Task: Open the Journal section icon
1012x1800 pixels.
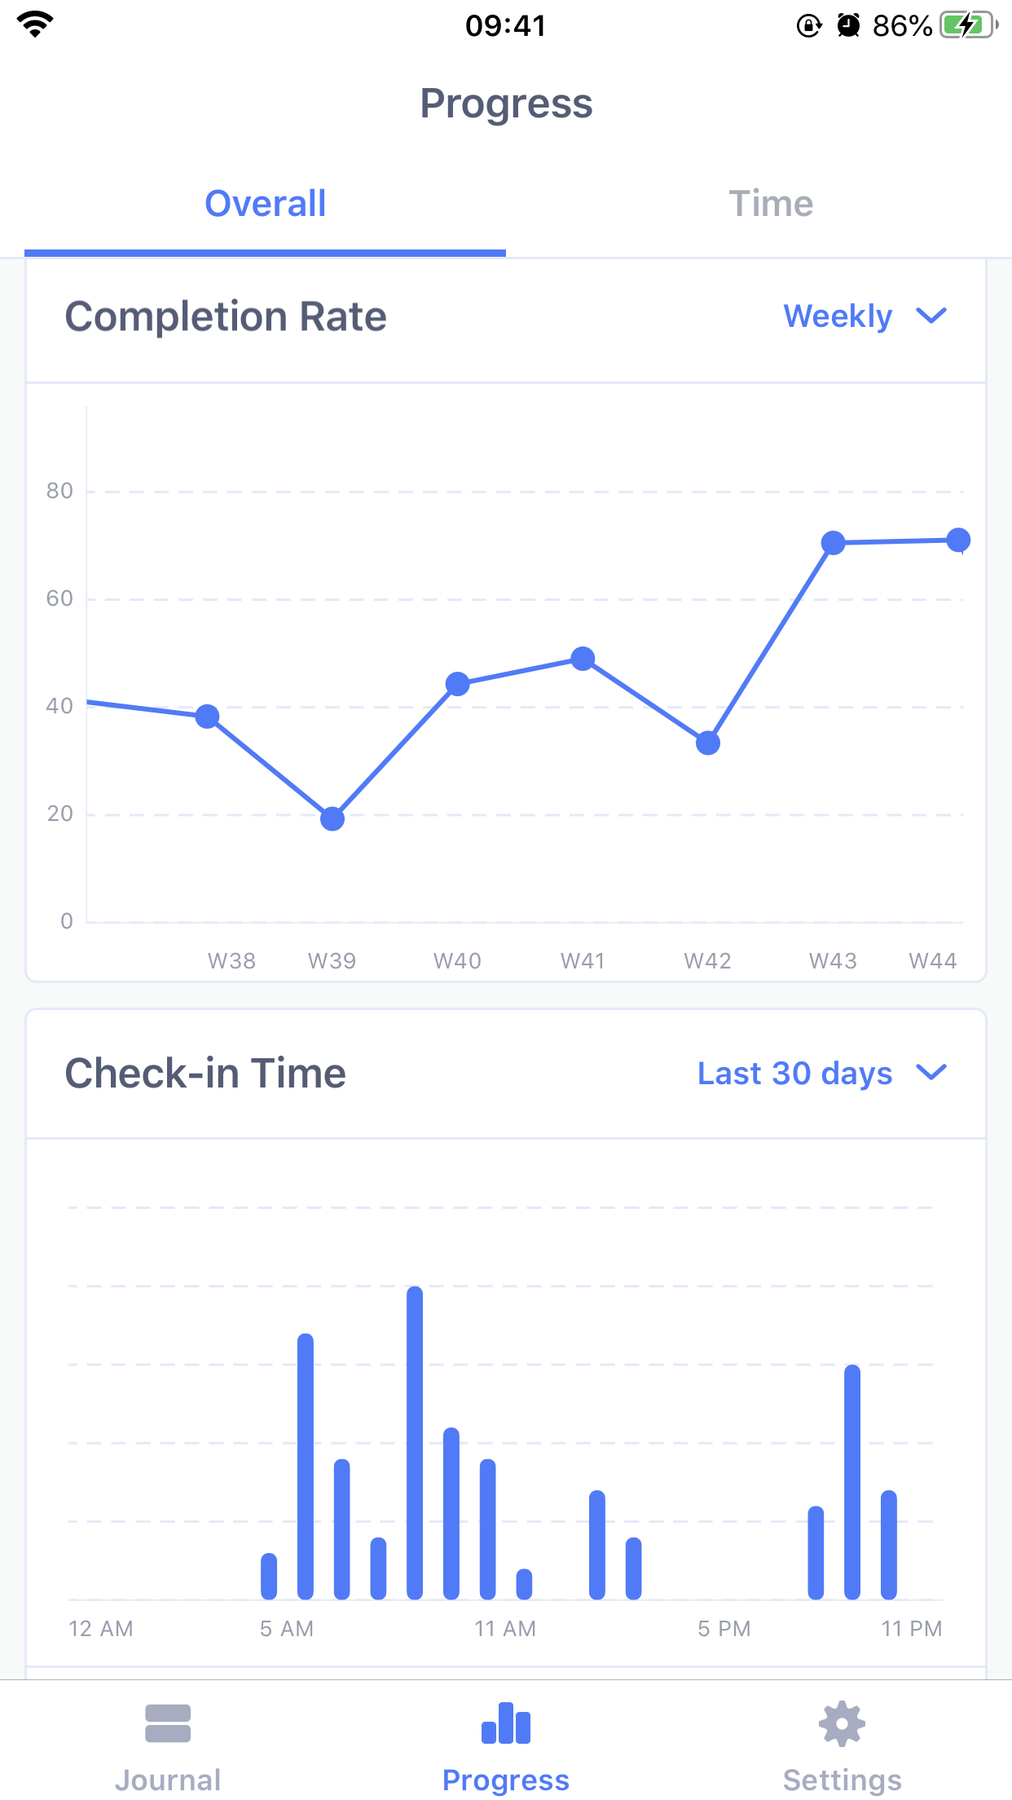Action: [167, 1724]
